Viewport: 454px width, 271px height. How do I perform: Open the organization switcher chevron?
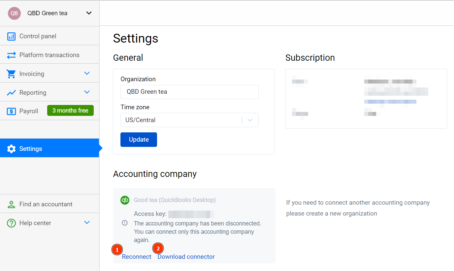click(89, 13)
